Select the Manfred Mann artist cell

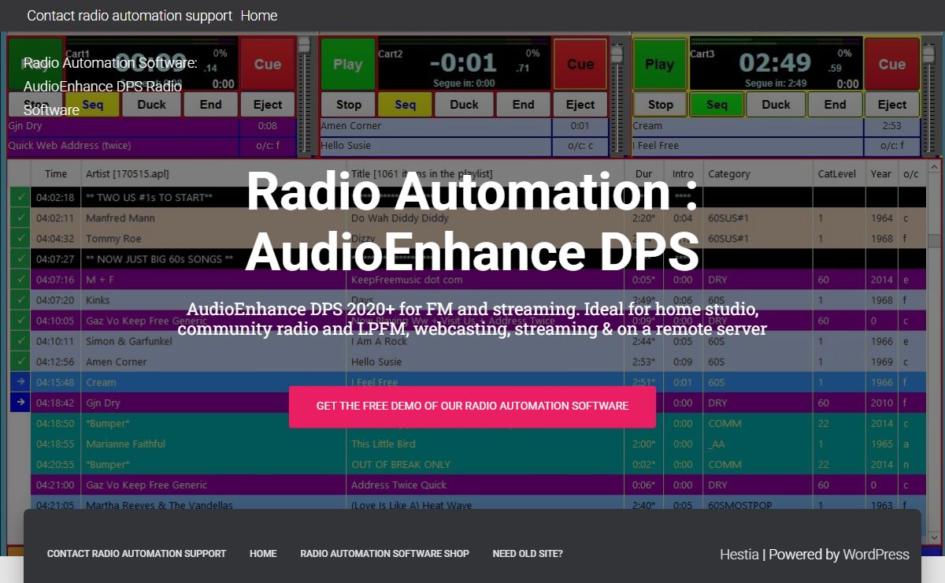[x=213, y=218]
